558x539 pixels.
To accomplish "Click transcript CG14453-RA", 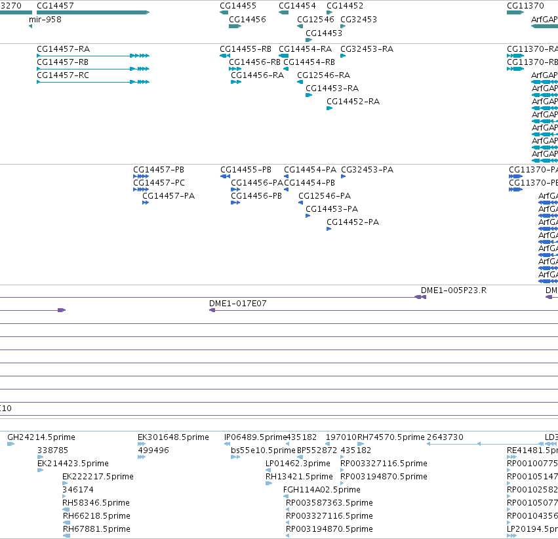I will [332, 89].
